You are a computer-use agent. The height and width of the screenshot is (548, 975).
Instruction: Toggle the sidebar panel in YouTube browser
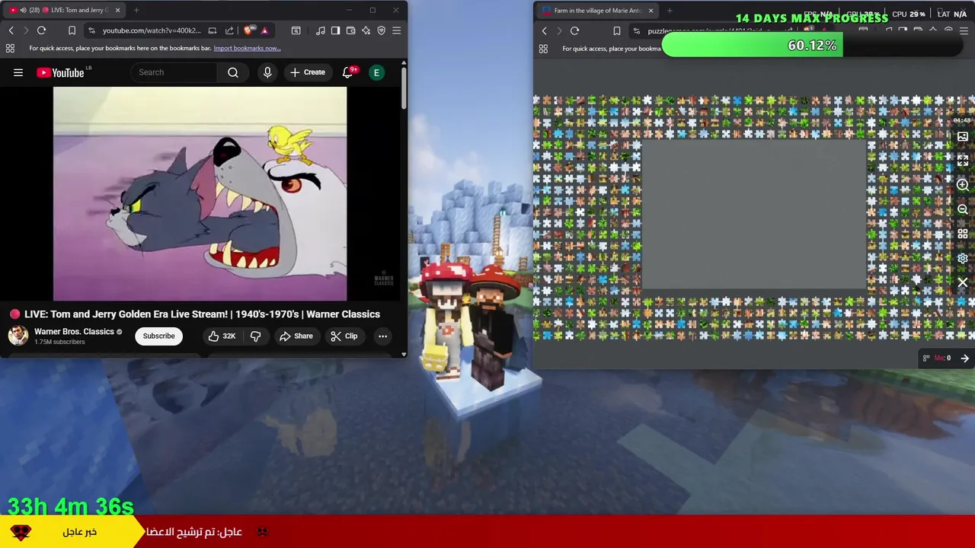tap(335, 30)
